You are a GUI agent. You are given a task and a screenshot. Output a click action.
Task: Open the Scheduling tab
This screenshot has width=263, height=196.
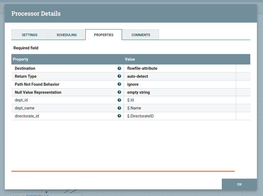67,35
